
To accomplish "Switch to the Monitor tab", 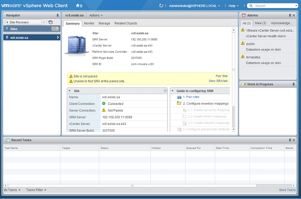I will (x=89, y=24).
